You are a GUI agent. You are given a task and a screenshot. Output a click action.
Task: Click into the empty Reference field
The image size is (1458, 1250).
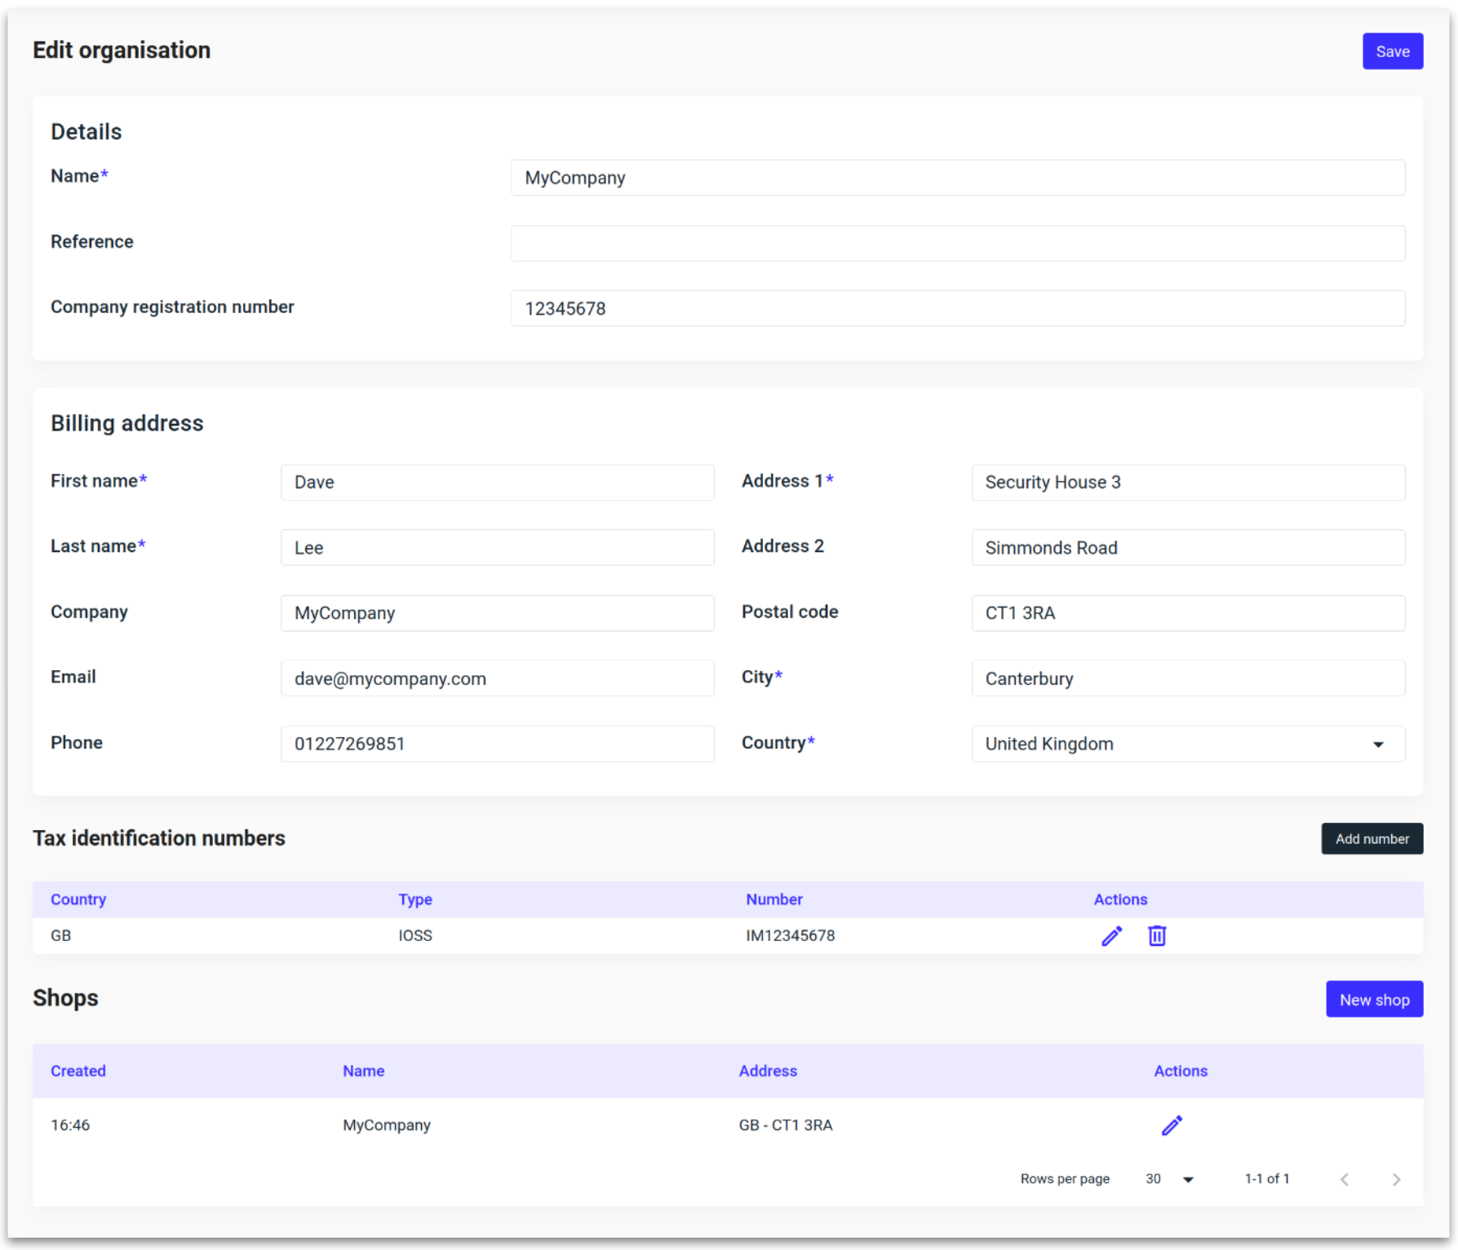tap(957, 243)
